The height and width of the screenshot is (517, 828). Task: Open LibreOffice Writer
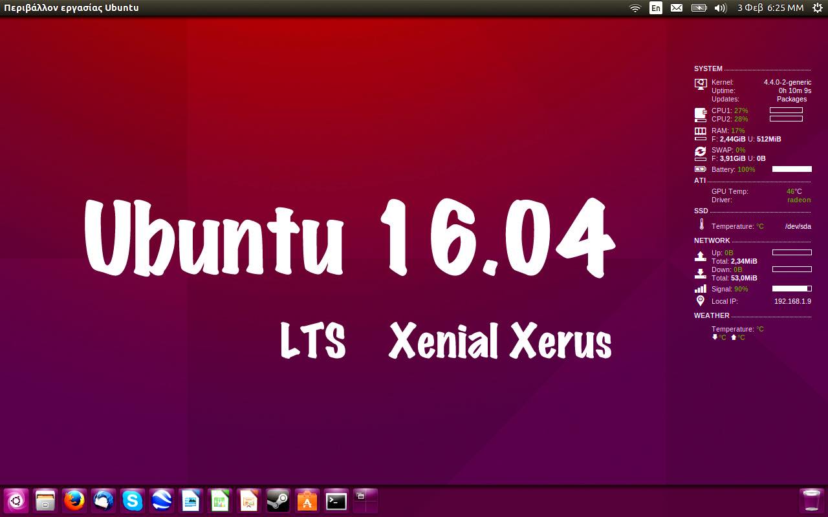click(x=190, y=500)
